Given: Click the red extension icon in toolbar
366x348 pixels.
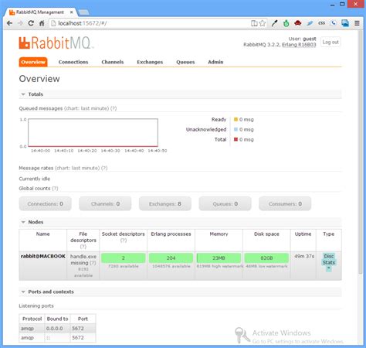Looking at the screenshot, I should click(x=298, y=23).
